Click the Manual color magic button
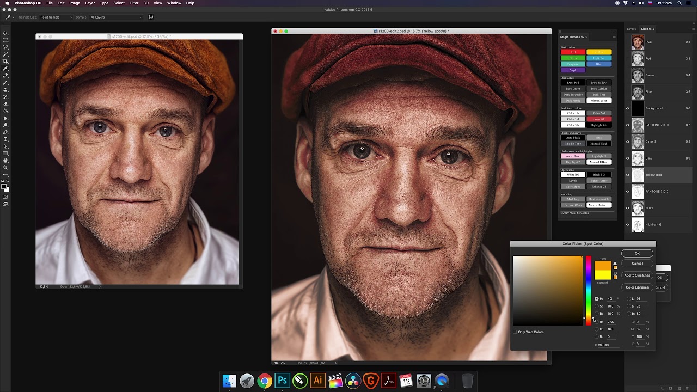The width and height of the screenshot is (697, 392). 598,101
